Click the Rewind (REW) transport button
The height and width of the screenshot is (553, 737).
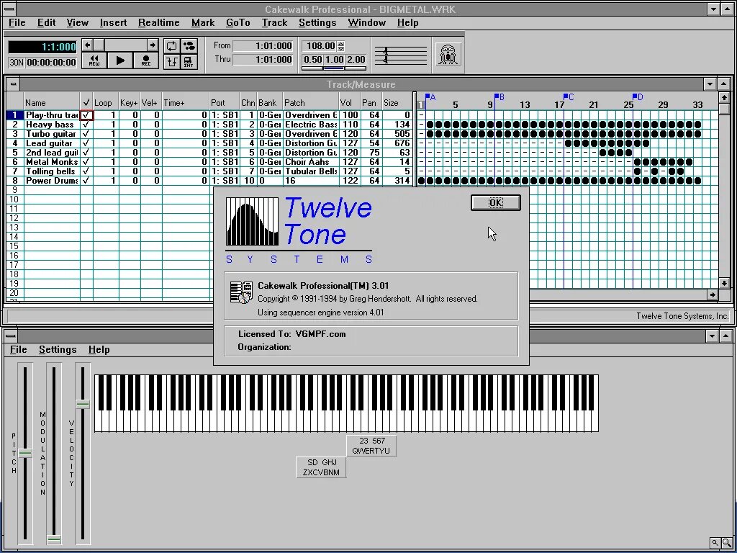point(94,60)
